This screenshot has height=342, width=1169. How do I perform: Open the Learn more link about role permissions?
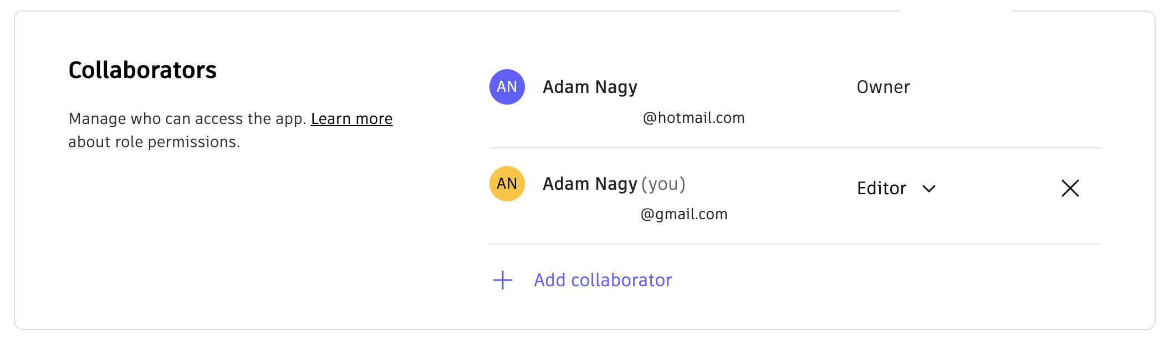coord(352,118)
